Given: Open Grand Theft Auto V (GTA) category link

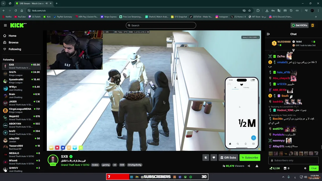Looking at the screenshot, I should [75, 165].
